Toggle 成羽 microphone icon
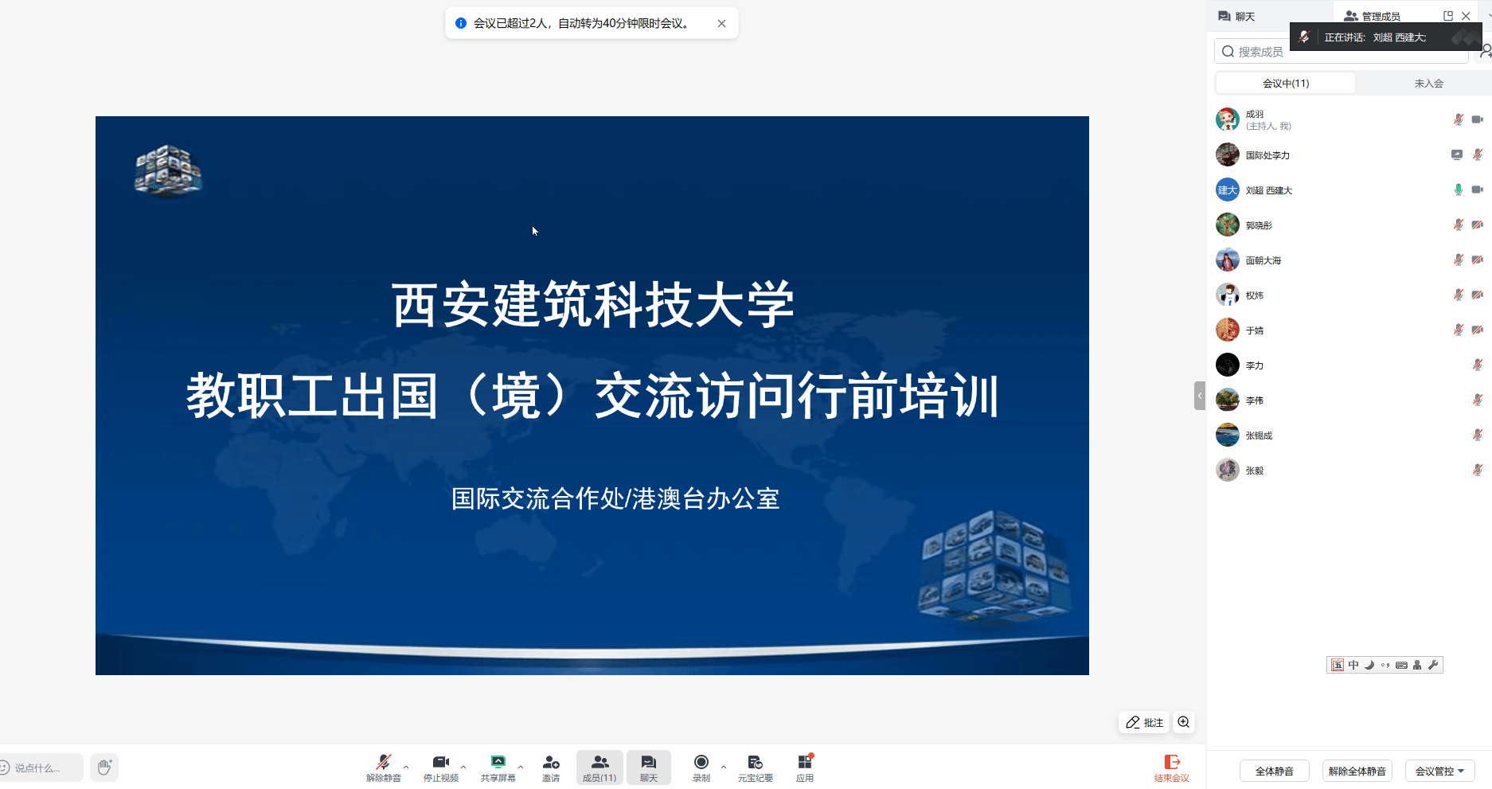The image size is (1492, 789). (1458, 119)
